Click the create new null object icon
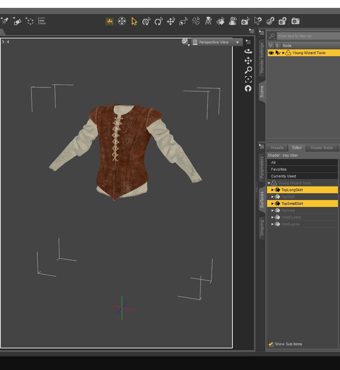 (29, 21)
